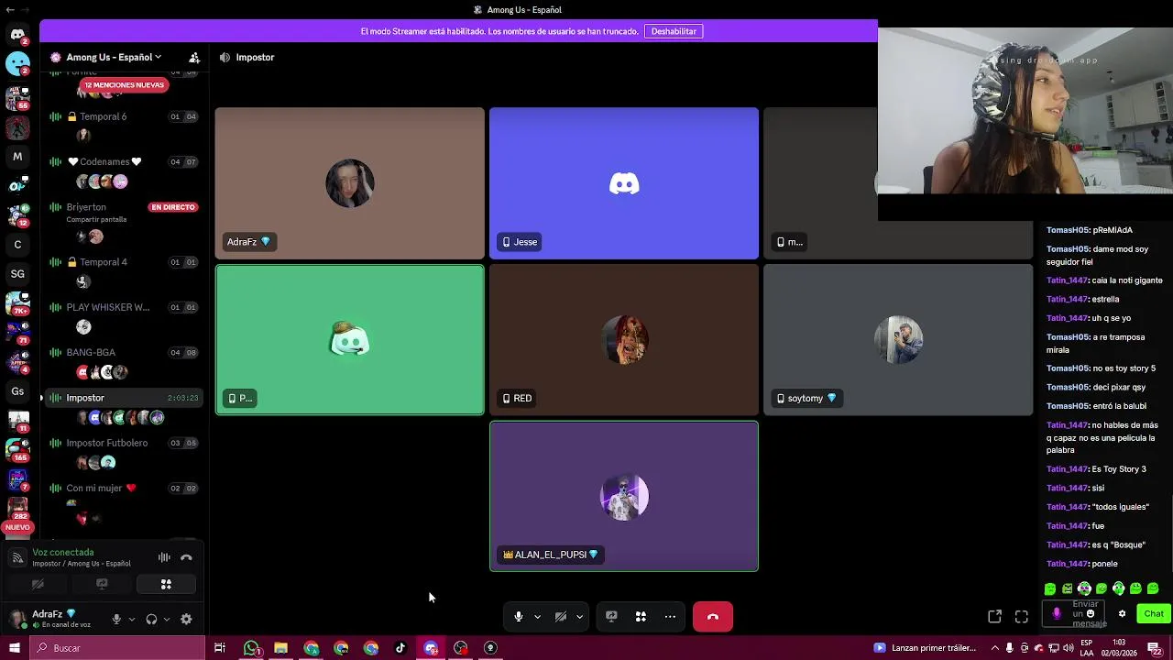The image size is (1173, 660).
Task: Select RED participant tile
Action: 624,340
